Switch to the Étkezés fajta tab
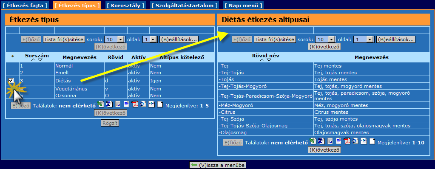 (25, 5)
